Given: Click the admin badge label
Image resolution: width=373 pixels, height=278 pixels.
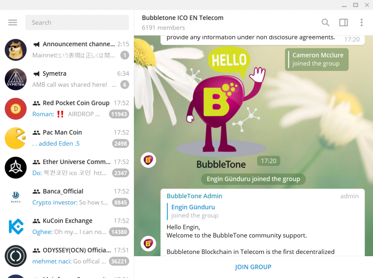Looking at the screenshot, I should 349,196.
